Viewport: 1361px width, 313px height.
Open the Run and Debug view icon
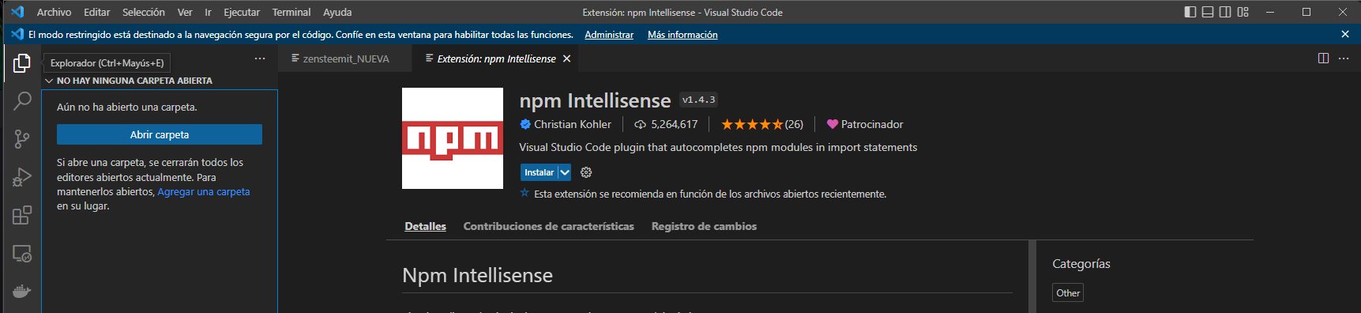[22, 177]
